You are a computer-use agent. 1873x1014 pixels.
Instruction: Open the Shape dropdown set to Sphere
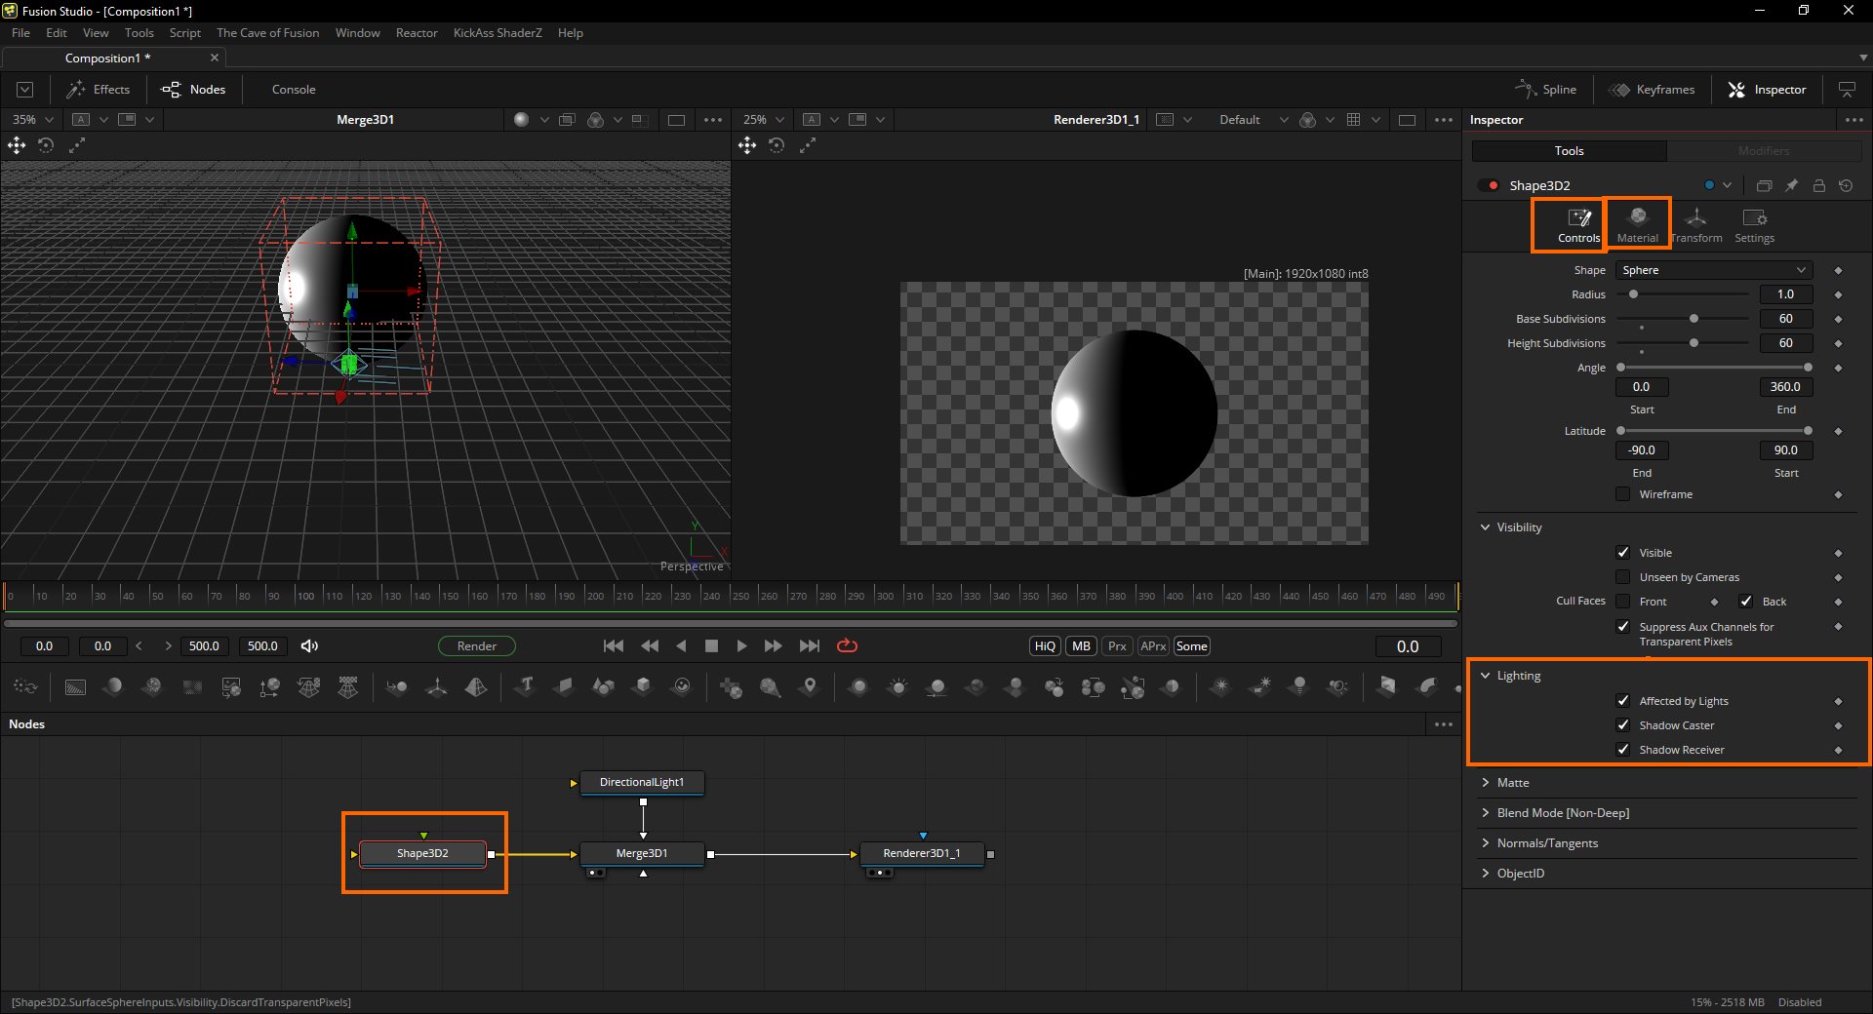pyautogui.click(x=1714, y=270)
